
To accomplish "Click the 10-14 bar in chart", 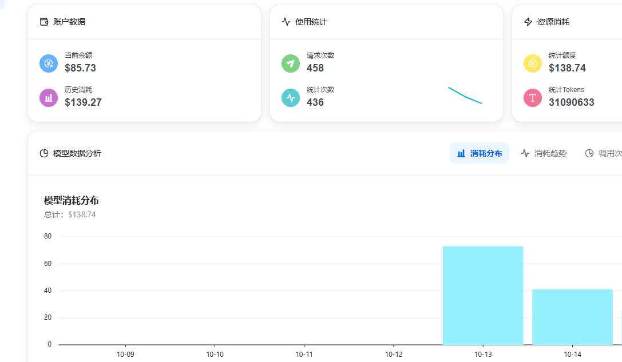I will (x=572, y=317).
